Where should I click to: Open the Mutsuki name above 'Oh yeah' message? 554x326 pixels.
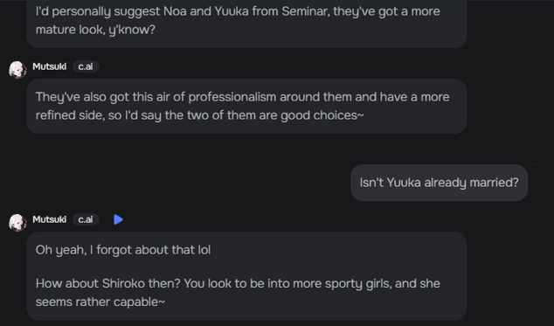pos(50,219)
